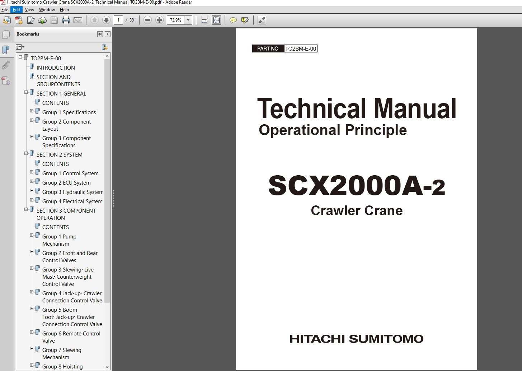The image size is (522, 371).
Task: Click the Convert PDF toolbar icon
Action: coord(19,20)
